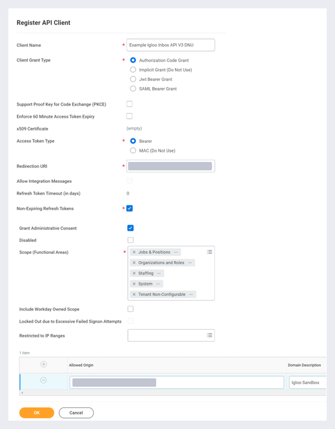Edit Domain Description Igloo Sandbox field
The width and height of the screenshot is (335, 429).
308,383
